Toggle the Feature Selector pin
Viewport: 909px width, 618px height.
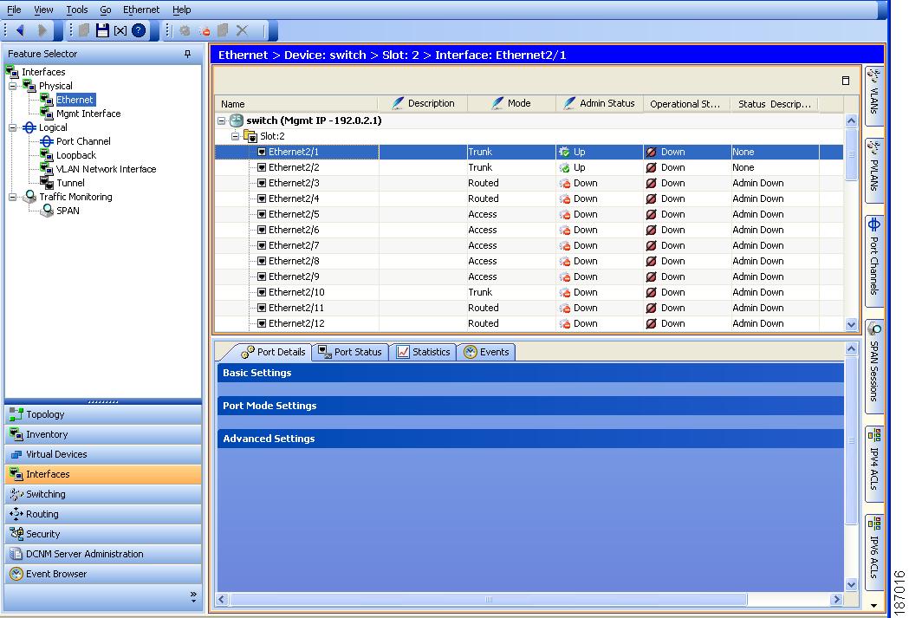[187, 53]
